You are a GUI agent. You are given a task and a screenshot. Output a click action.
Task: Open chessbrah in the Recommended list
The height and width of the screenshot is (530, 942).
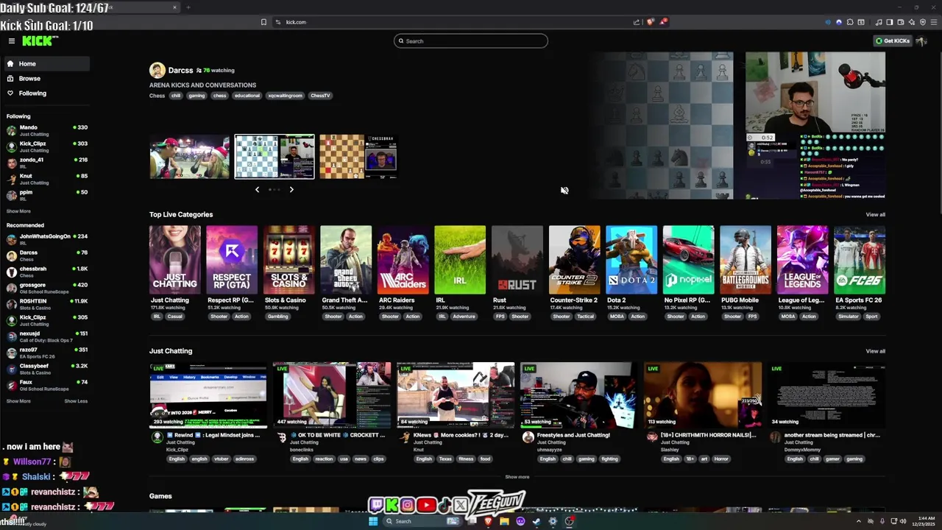click(x=46, y=272)
